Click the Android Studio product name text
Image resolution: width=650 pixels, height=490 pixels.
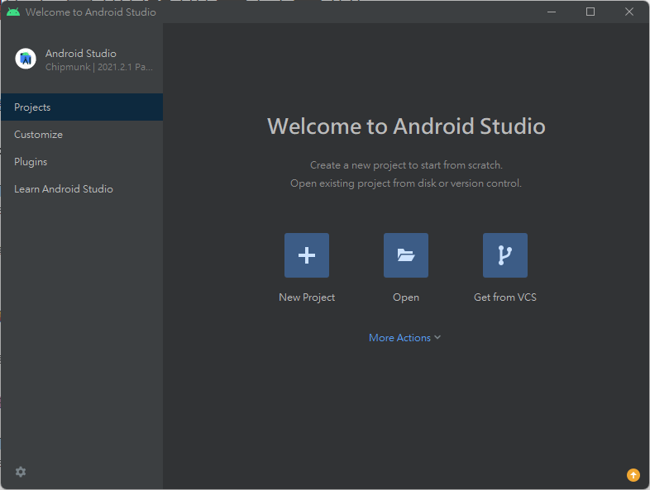[81, 54]
